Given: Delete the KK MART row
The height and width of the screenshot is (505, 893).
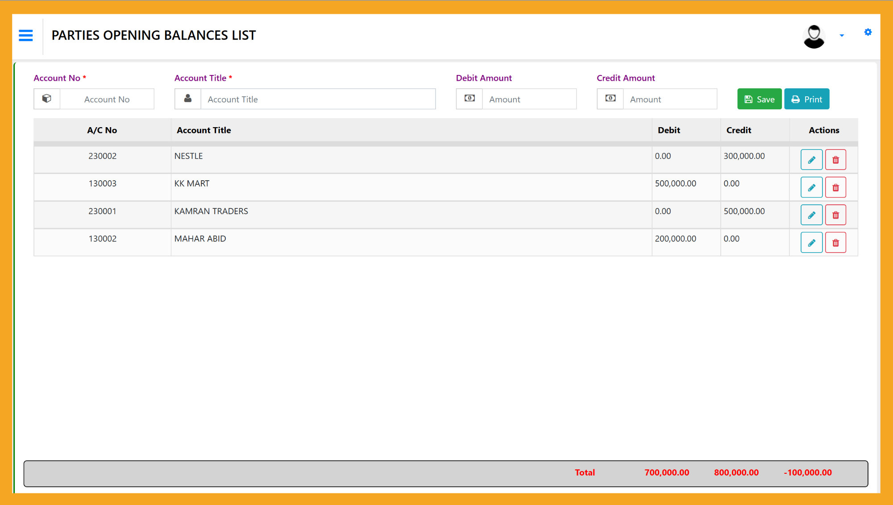Looking at the screenshot, I should tap(835, 187).
